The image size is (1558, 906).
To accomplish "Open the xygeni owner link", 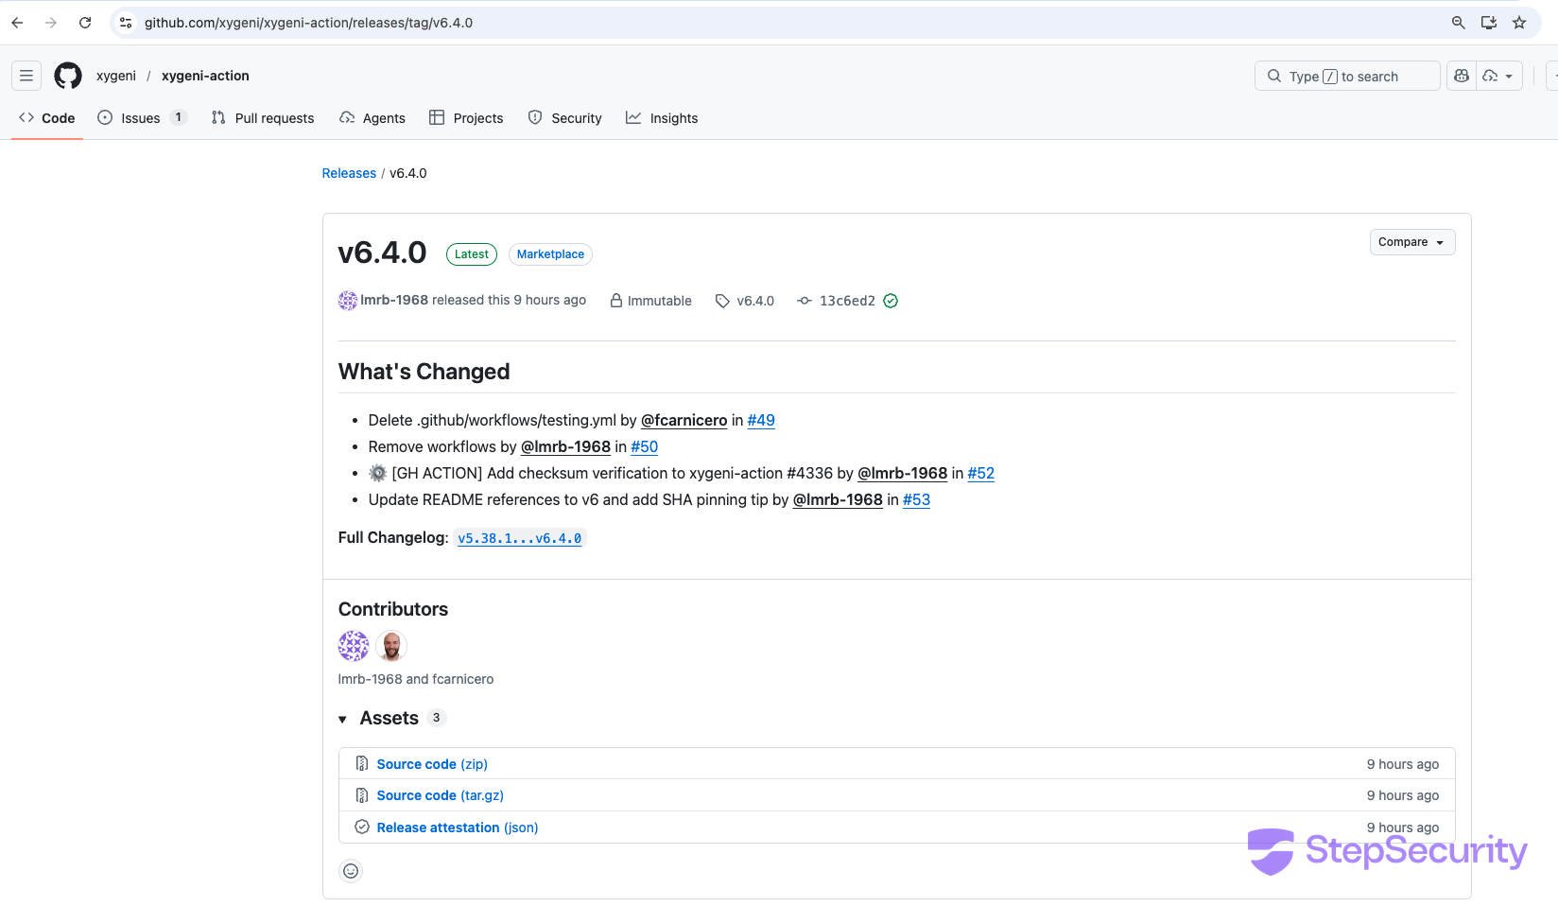I will click(116, 76).
